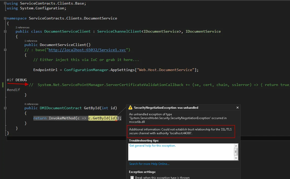Click the '#endif' directive line
290x179 pixels.
[x=13, y=90]
